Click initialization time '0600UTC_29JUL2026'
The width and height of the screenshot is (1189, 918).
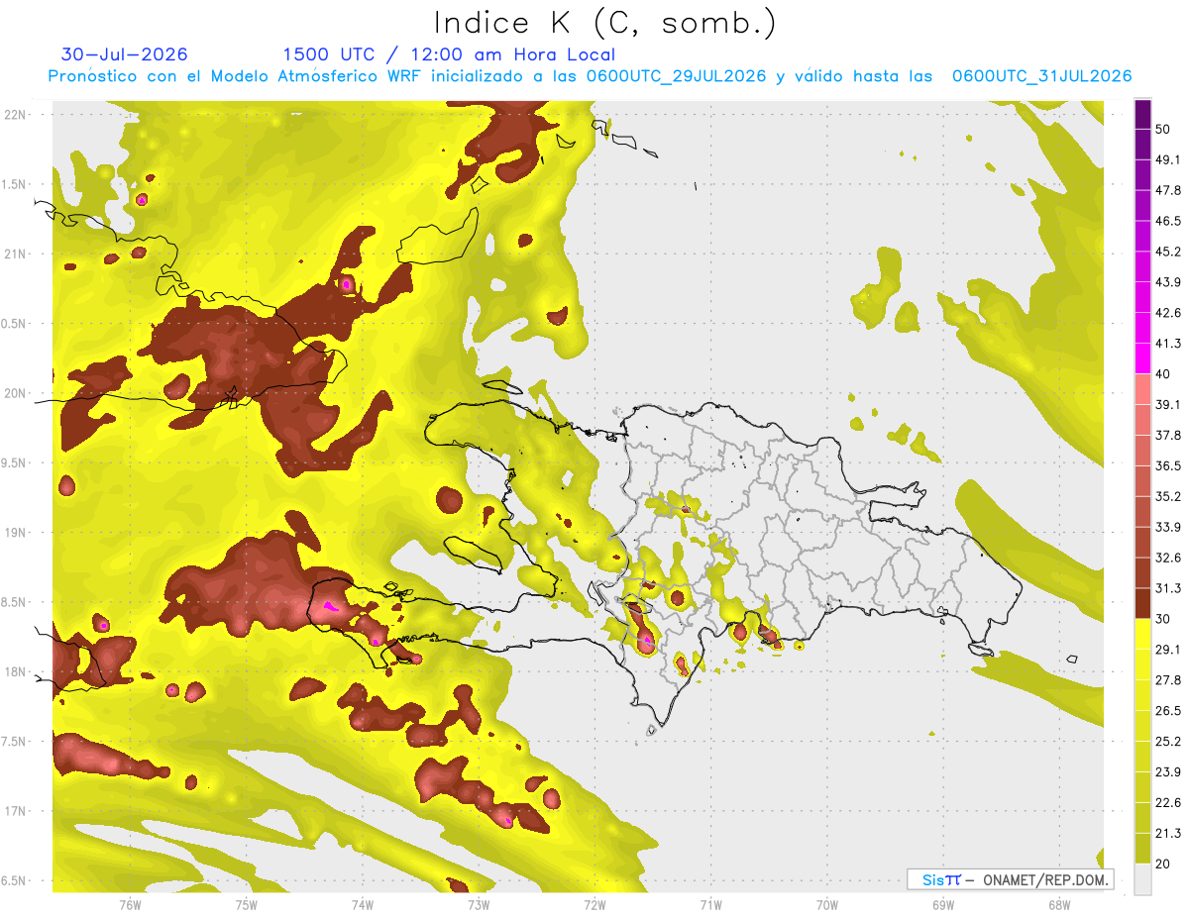pyautogui.click(x=676, y=76)
